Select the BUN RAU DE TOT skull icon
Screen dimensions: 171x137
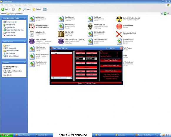[90, 27]
